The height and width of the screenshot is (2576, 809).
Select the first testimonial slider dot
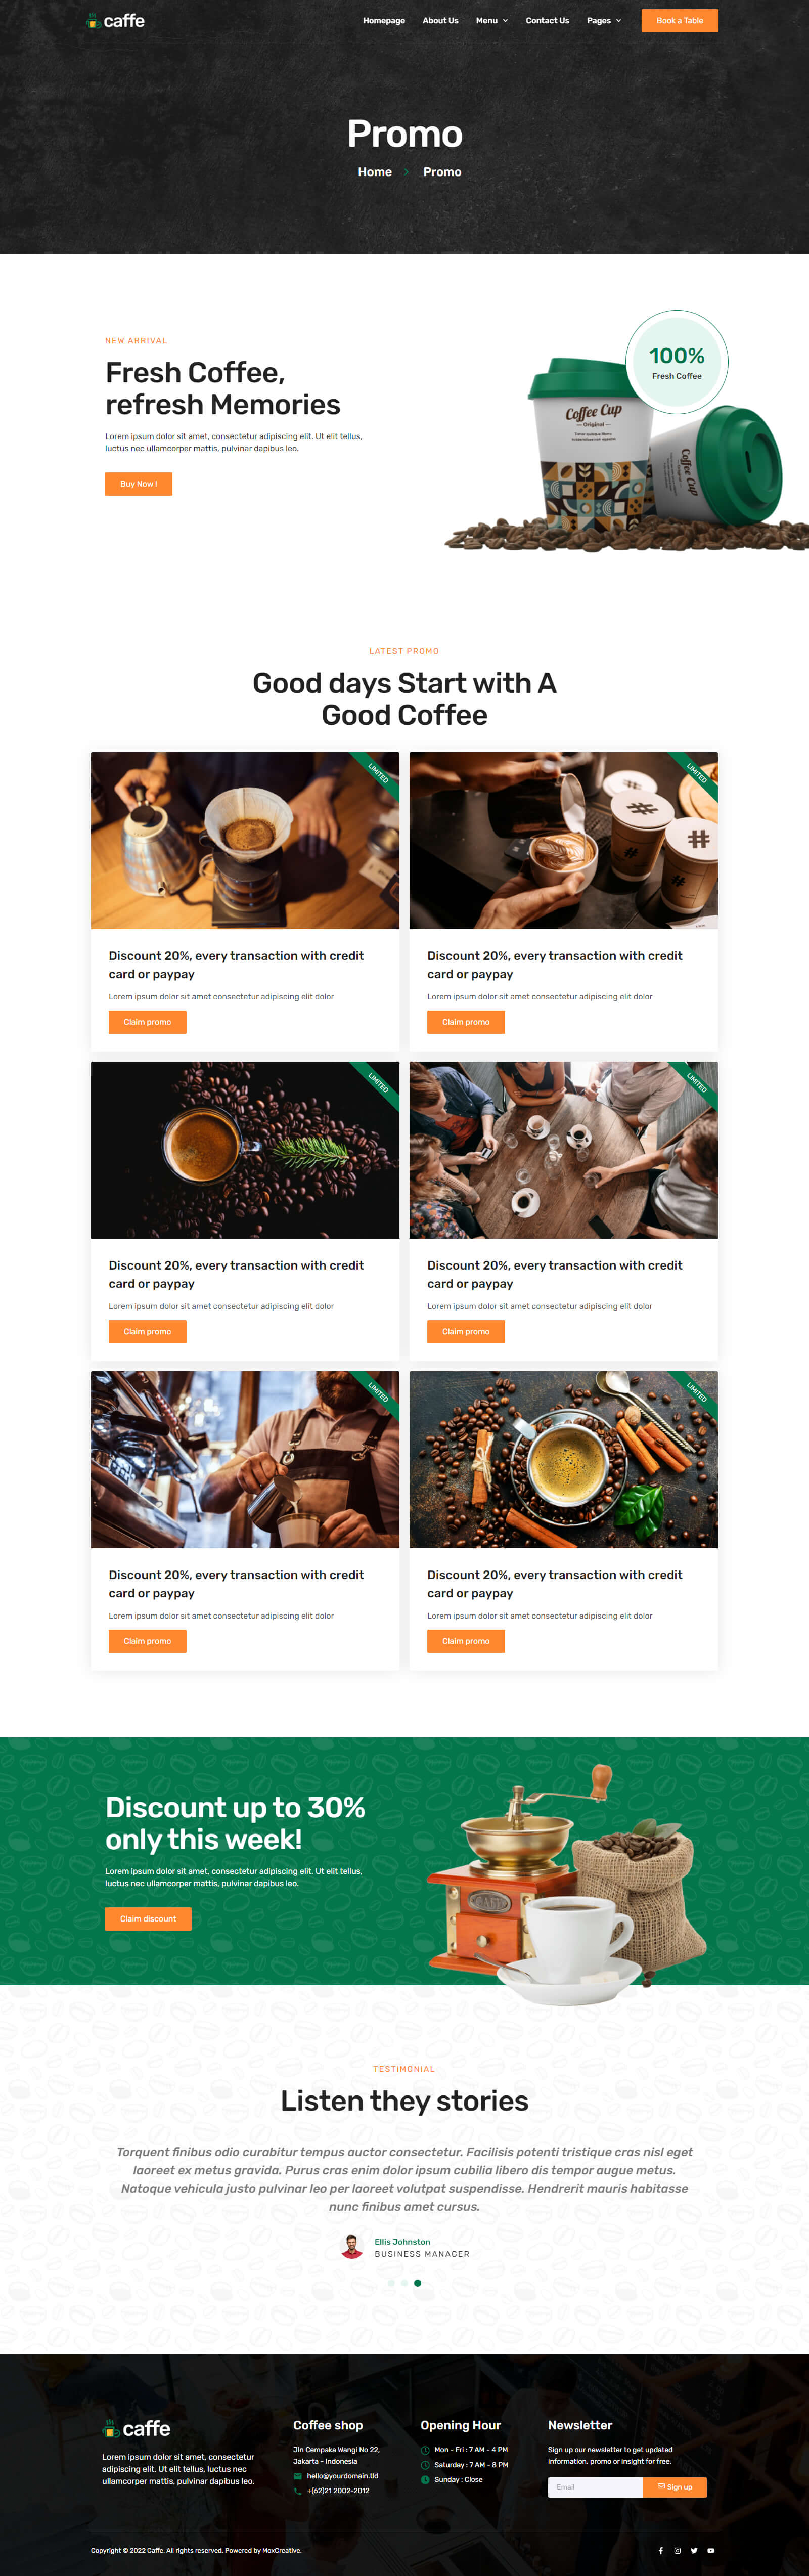(x=391, y=2283)
